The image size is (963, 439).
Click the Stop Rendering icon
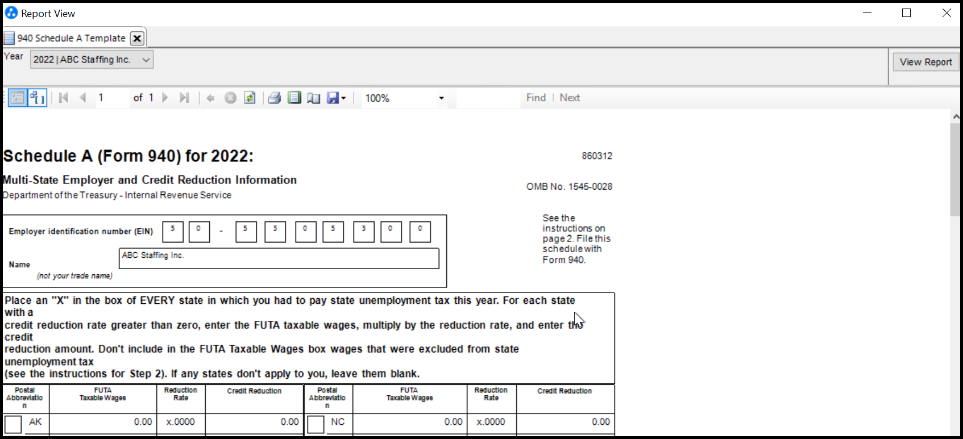pyautogui.click(x=230, y=98)
